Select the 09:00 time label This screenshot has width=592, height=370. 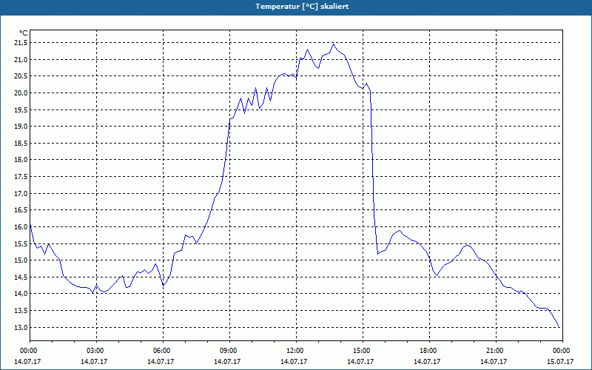point(229,351)
